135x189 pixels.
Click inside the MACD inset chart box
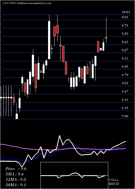(74, 175)
